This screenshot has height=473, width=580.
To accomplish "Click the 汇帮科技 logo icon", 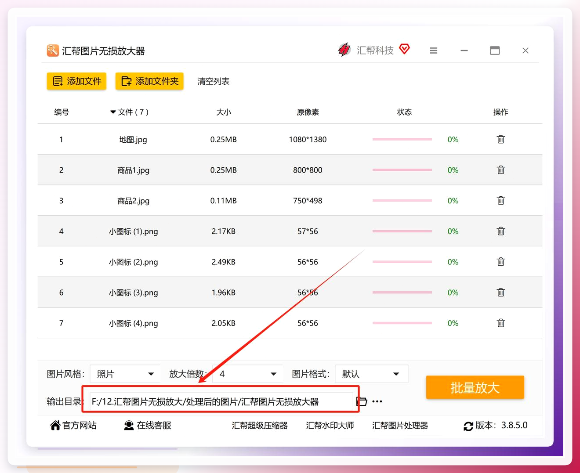I will (x=344, y=50).
